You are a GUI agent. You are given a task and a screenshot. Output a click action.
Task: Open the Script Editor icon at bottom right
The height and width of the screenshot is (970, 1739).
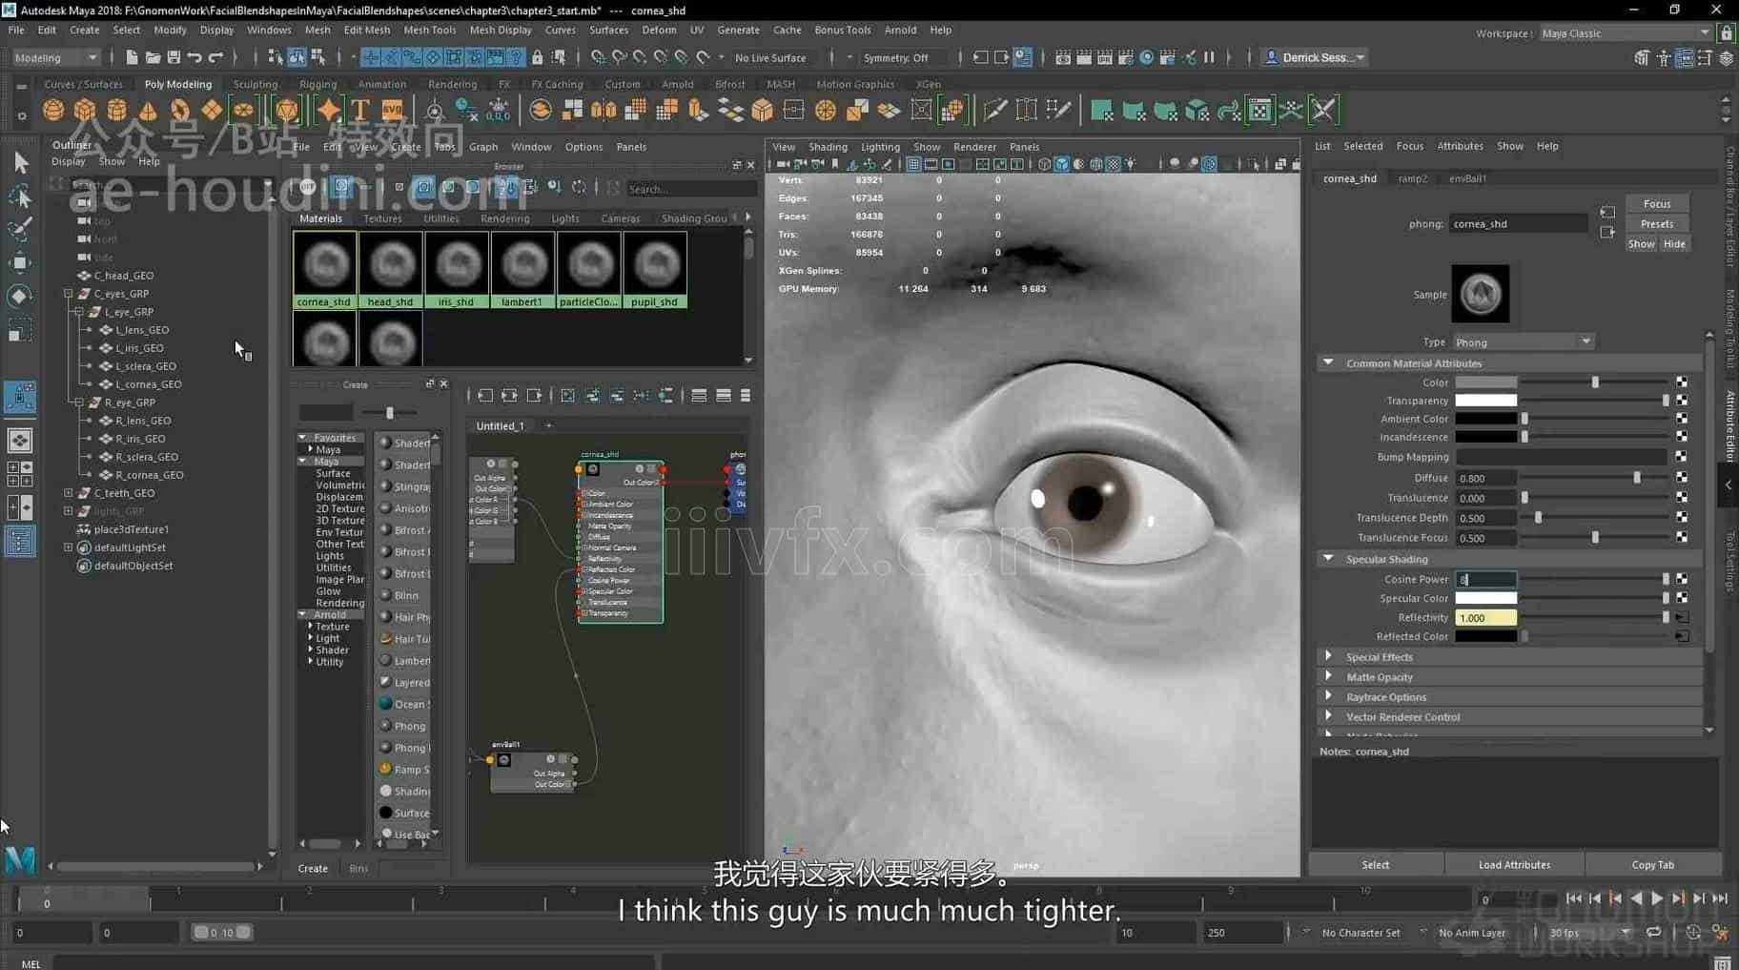pyautogui.click(x=1722, y=963)
